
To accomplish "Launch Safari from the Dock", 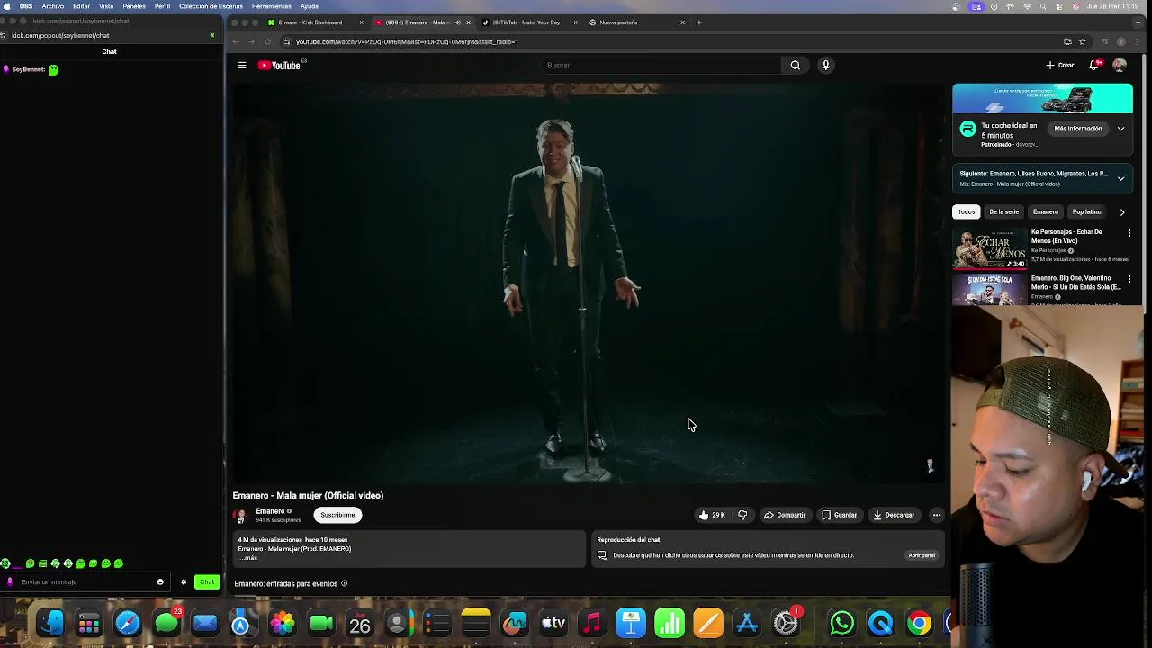I will coord(128,623).
